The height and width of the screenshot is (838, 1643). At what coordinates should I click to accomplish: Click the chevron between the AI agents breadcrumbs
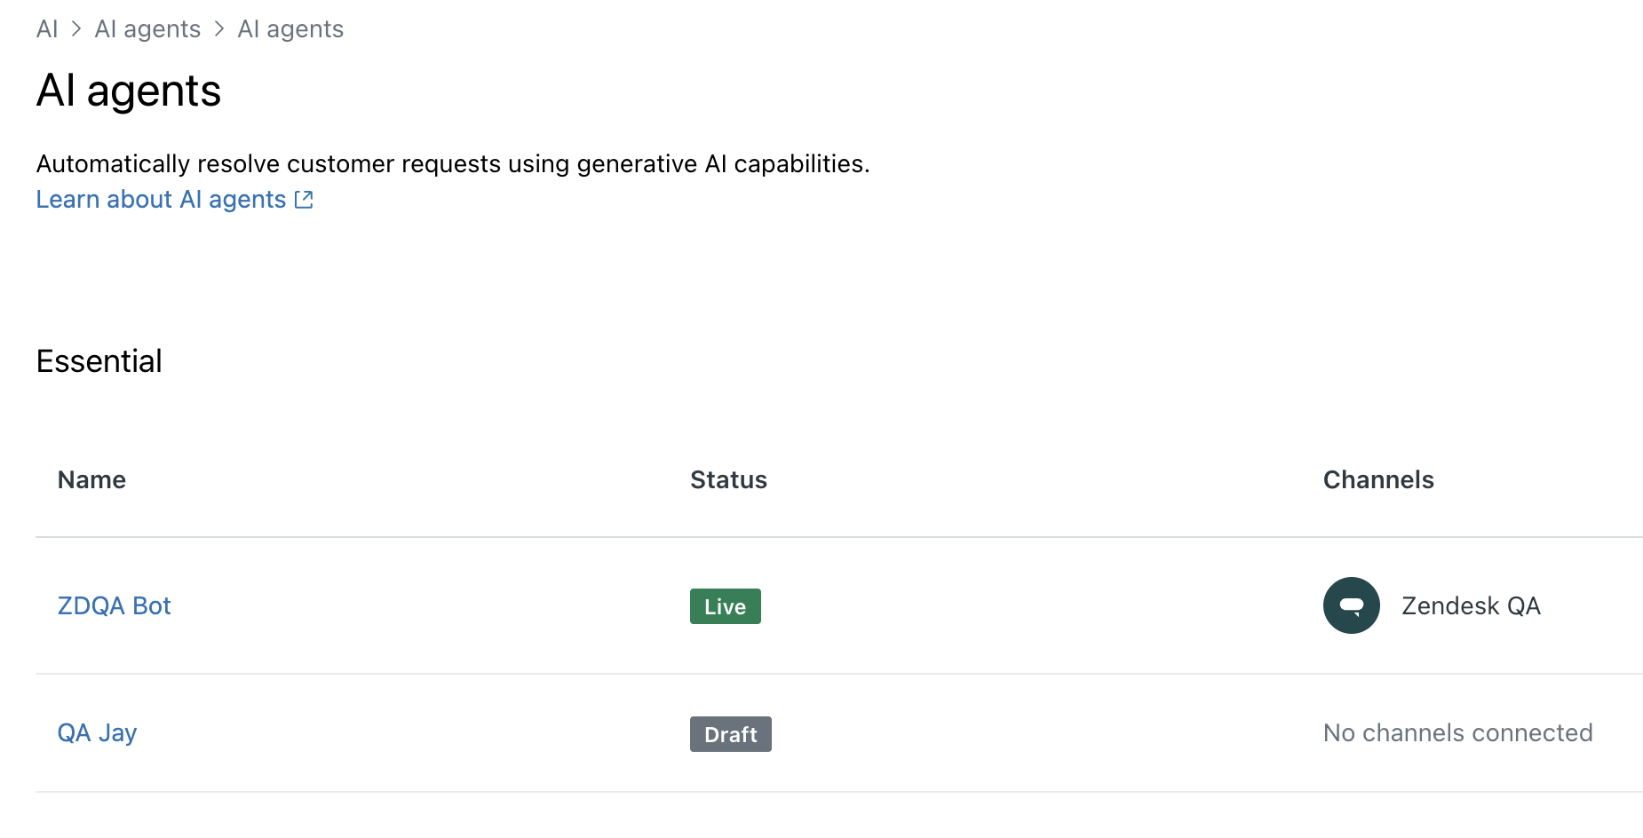219,29
